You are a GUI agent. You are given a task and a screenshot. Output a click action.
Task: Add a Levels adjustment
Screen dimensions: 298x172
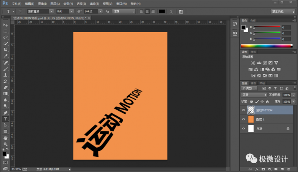tap(259, 63)
